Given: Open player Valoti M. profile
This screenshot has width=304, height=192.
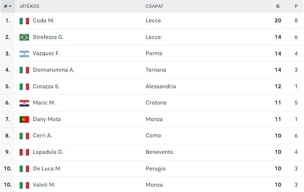Looking at the screenshot, I should pos(44,185).
